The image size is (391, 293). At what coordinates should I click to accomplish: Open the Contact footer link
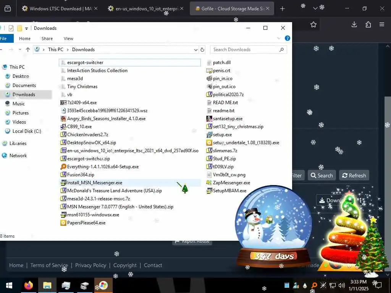[153, 265]
